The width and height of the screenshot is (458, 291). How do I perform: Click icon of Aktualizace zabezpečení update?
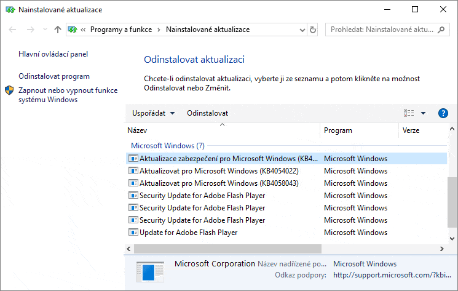(133, 158)
